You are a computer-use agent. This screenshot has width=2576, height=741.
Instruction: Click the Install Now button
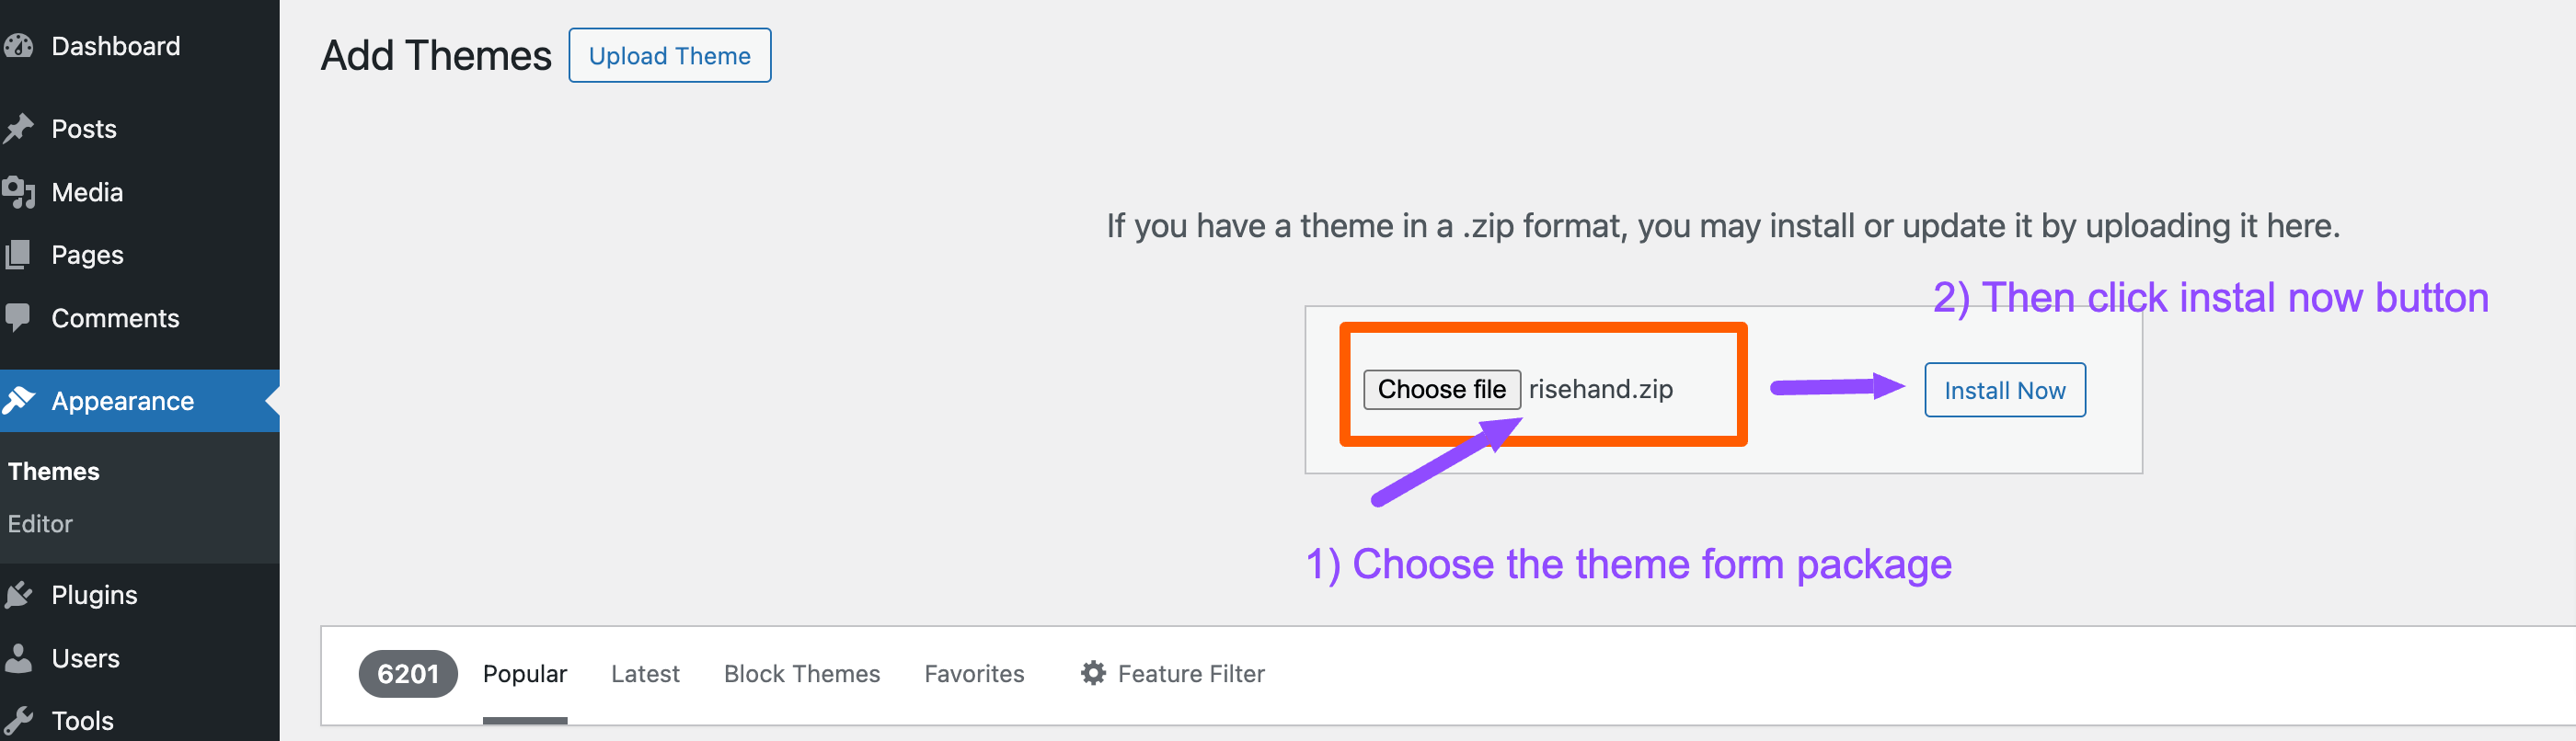tap(2004, 391)
